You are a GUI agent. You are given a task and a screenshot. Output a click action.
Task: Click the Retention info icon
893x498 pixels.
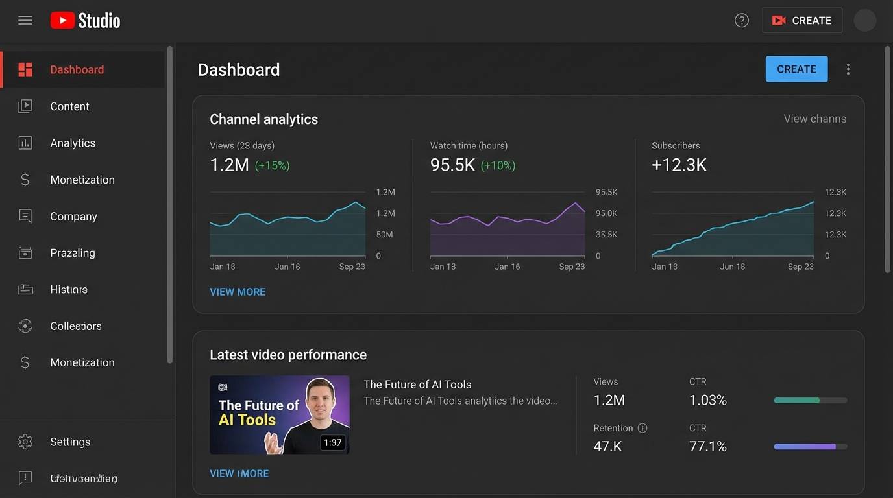642,427
